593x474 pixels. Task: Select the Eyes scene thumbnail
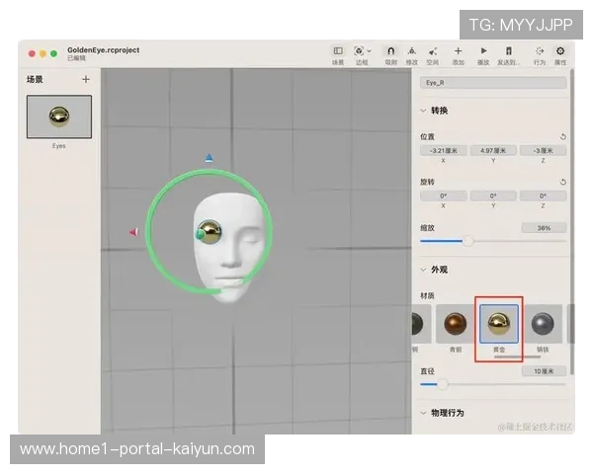pos(59,118)
